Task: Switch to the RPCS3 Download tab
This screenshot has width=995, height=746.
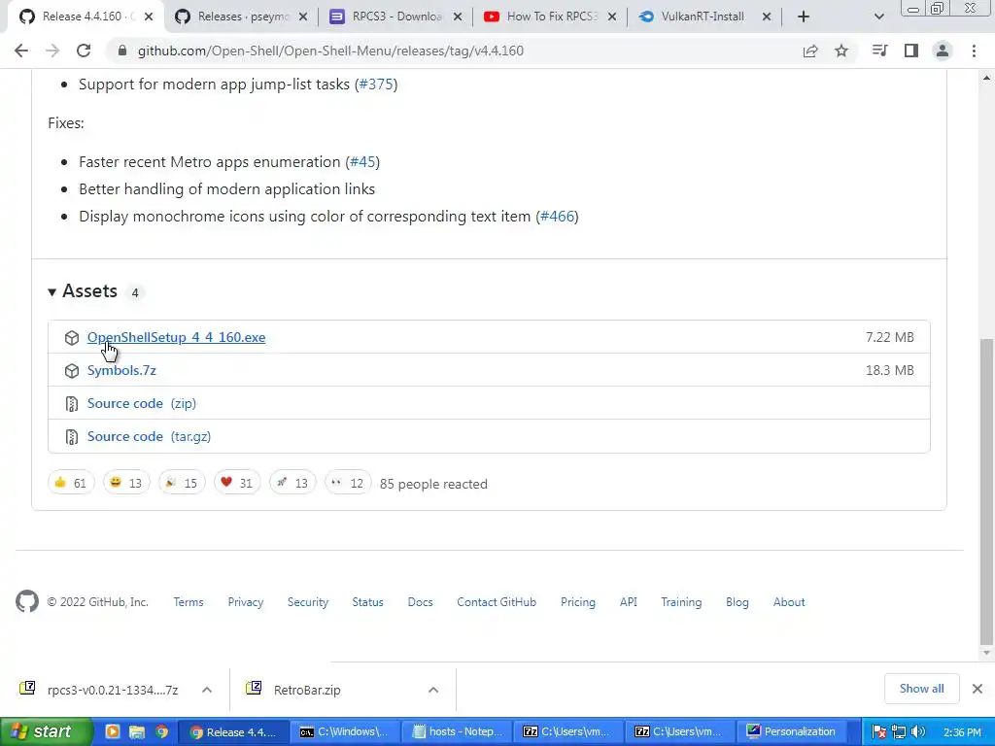Action: click(396, 17)
